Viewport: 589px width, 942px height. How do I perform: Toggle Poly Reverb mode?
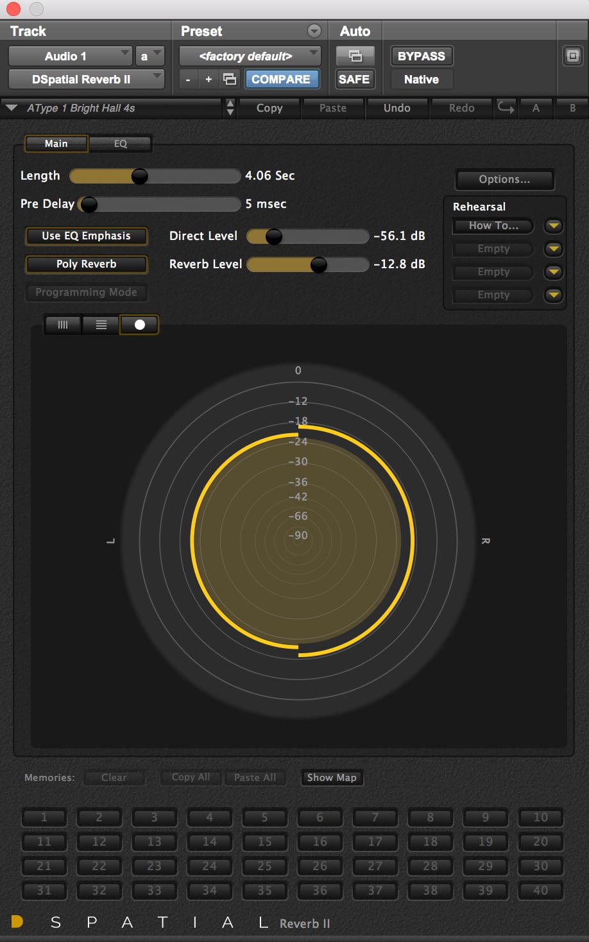pos(86,264)
